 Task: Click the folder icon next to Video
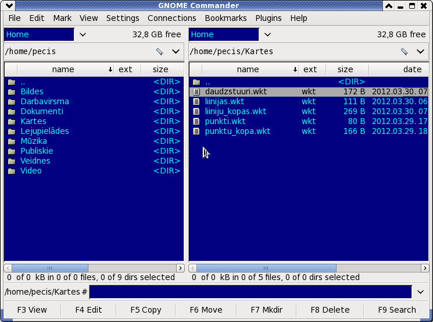point(12,171)
